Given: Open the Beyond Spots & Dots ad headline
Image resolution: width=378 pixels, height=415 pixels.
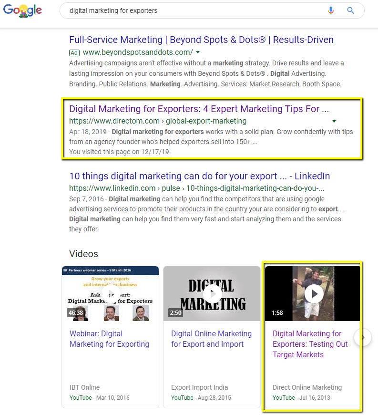Looking at the screenshot, I should click(x=201, y=40).
